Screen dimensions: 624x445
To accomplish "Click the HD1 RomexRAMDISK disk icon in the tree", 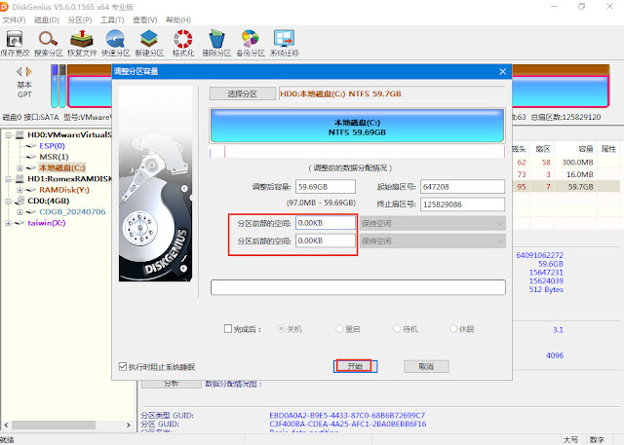I will click(x=19, y=179).
